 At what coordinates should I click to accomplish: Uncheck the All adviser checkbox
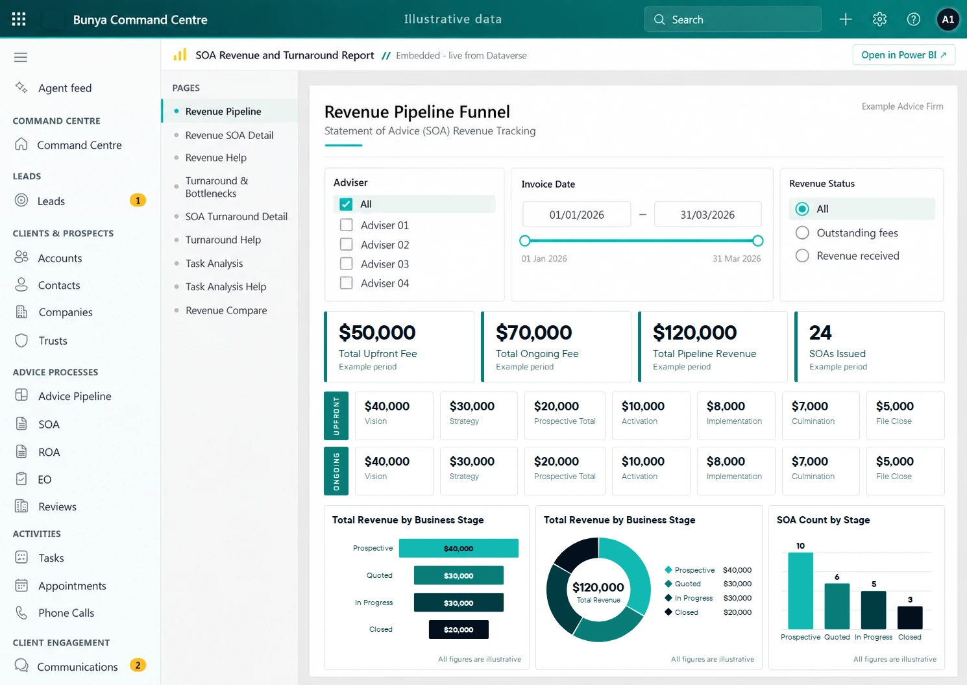346,204
